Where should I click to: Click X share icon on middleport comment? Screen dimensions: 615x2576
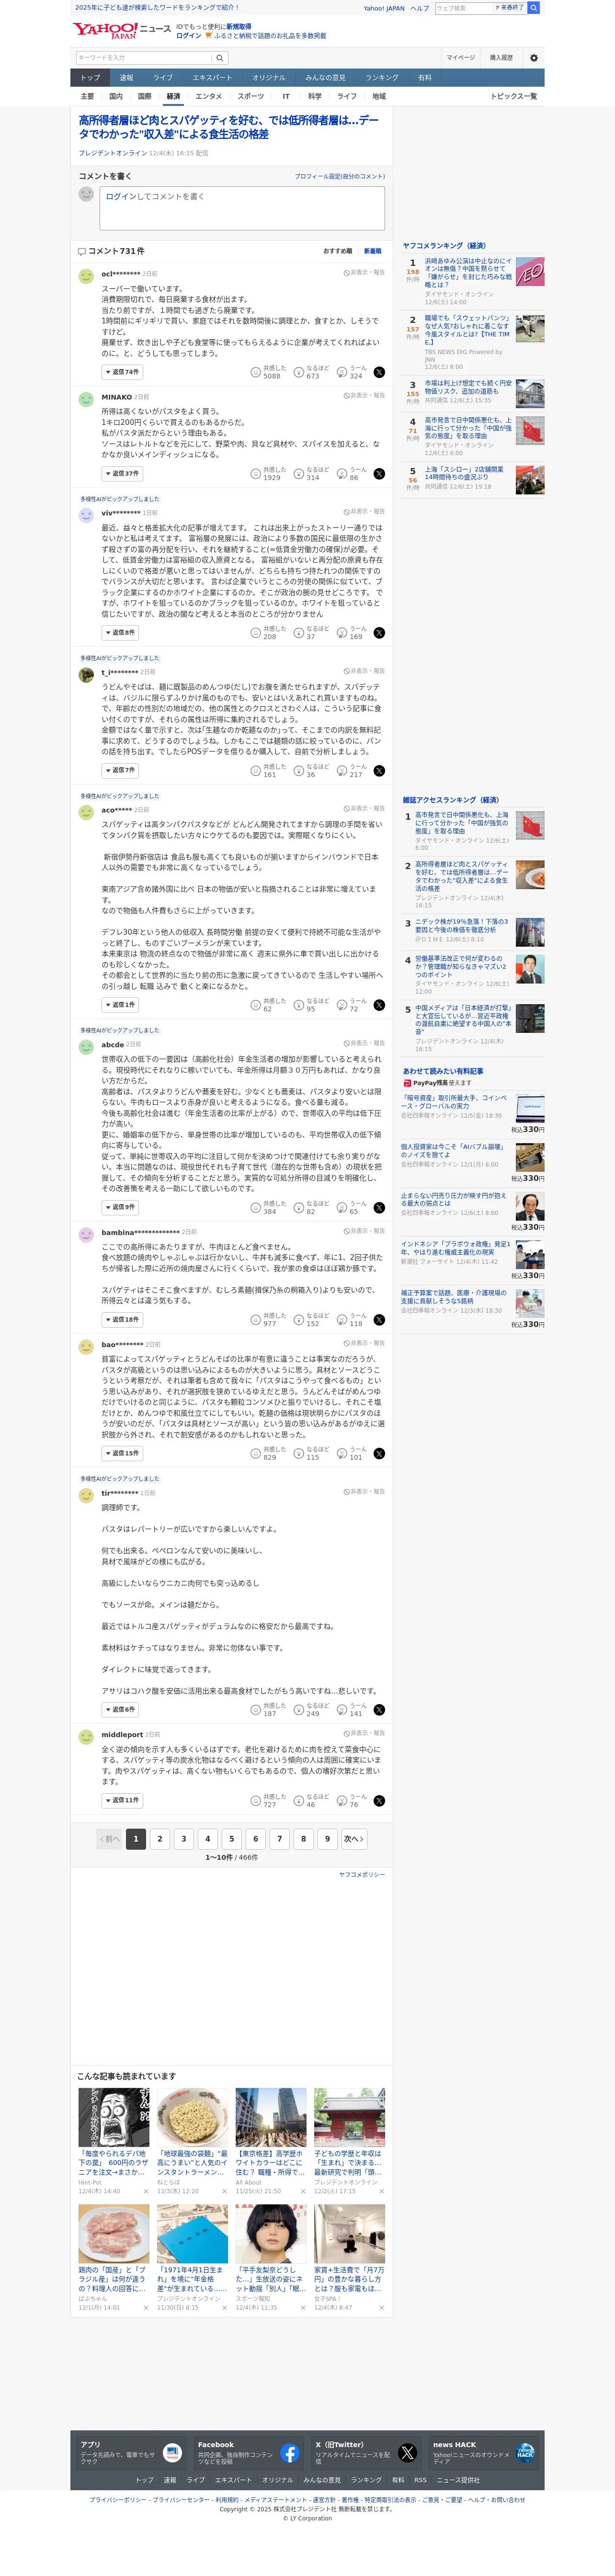point(379,1801)
